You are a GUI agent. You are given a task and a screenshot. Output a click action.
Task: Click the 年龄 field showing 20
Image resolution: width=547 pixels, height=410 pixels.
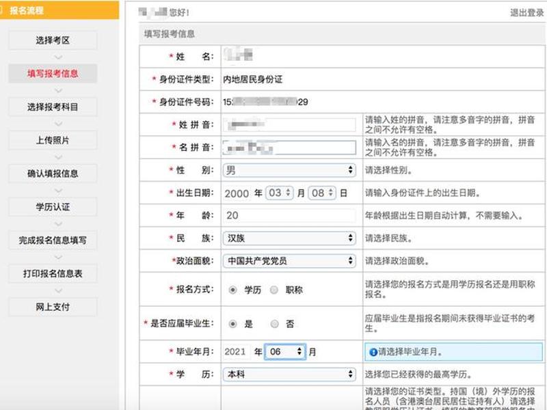pyautogui.click(x=289, y=215)
